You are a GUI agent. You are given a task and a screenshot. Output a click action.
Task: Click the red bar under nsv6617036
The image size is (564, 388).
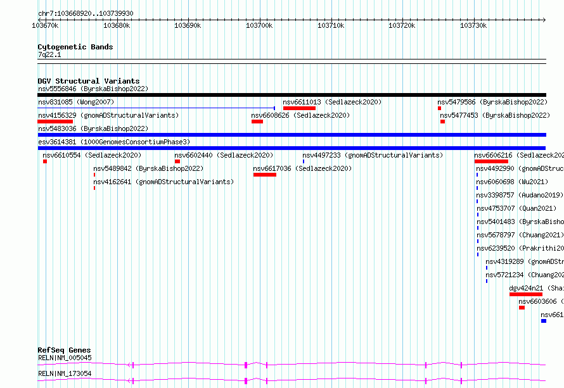[x=265, y=175]
